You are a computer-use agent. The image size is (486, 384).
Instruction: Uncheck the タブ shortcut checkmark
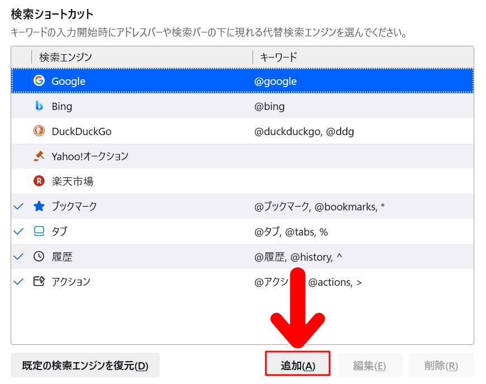pyautogui.click(x=19, y=231)
